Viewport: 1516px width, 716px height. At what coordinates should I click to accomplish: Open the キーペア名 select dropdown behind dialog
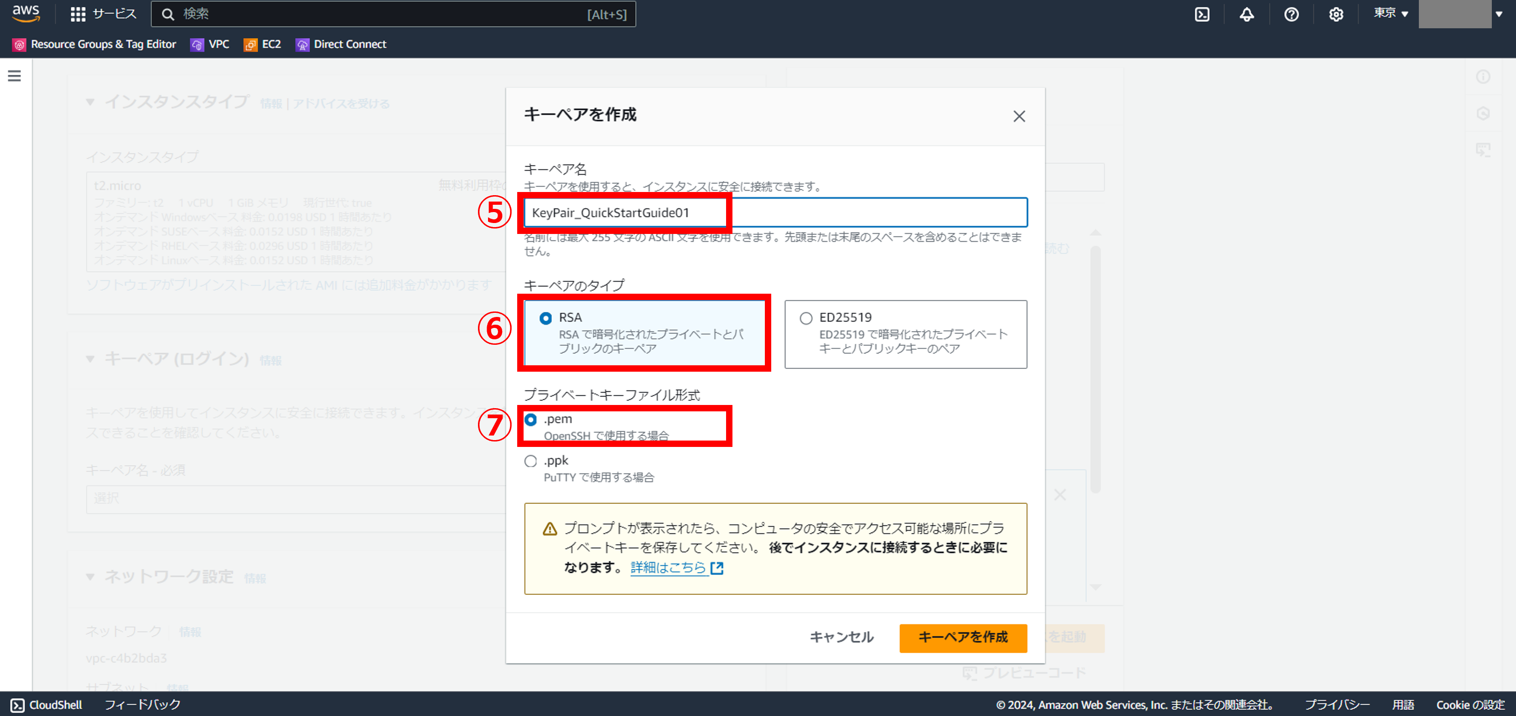296,499
